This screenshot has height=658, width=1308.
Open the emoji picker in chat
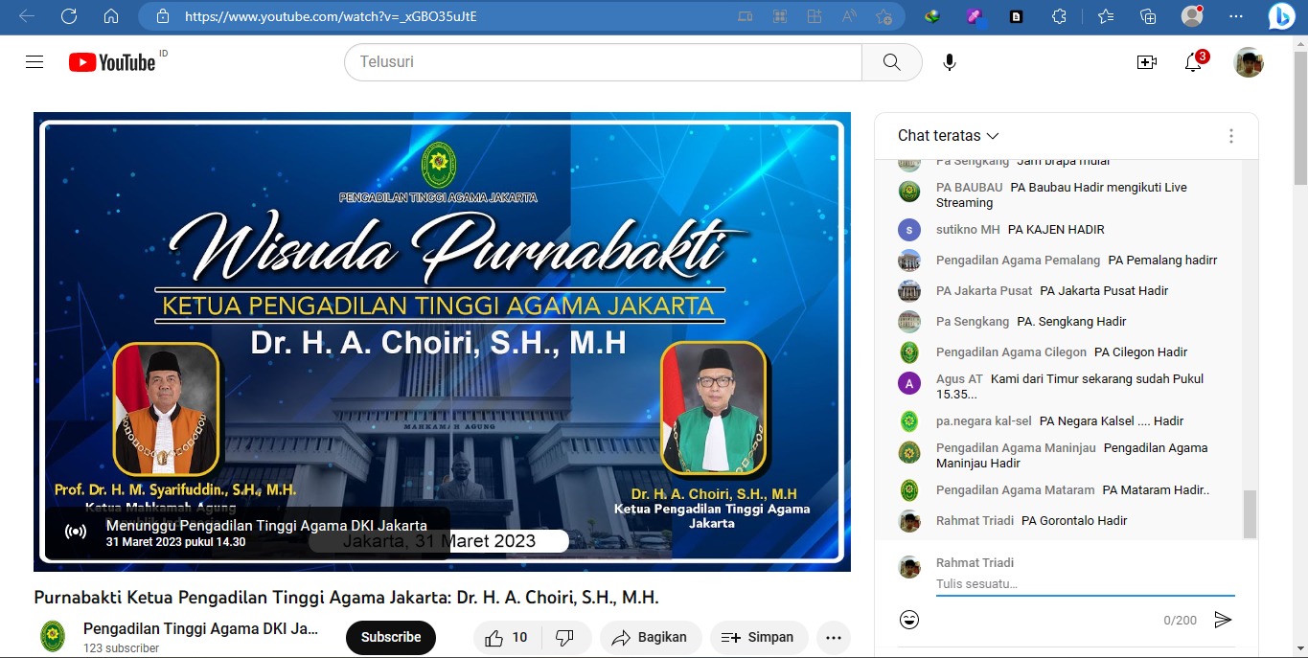(x=909, y=620)
